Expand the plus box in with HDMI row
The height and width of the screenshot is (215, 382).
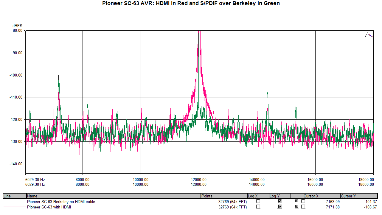(296, 206)
